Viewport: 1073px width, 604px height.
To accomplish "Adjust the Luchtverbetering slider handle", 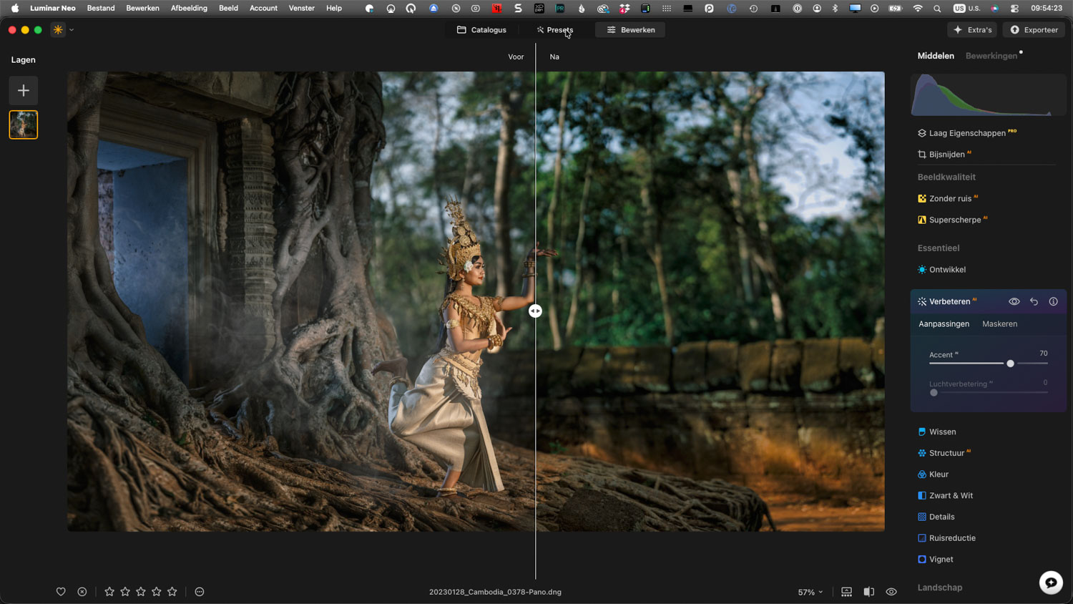I will pyautogui.click(x=934, y=393).
